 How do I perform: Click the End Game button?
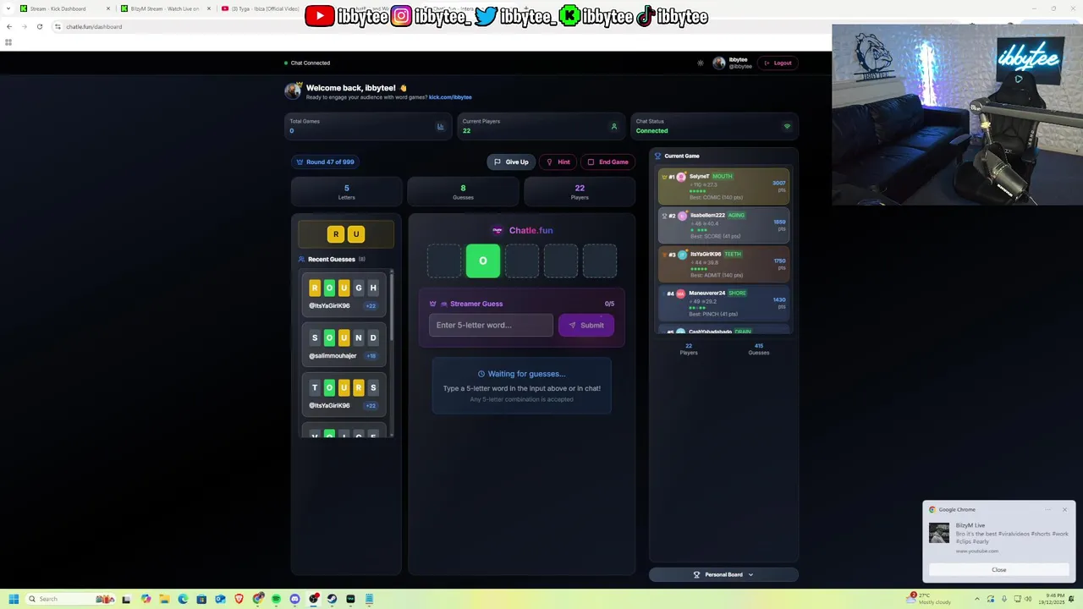(607, 162)
